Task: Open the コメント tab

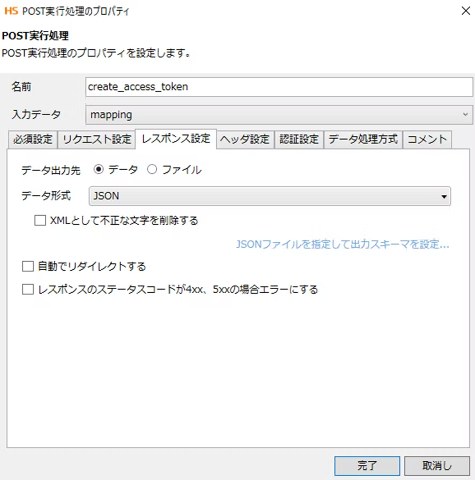Action: pos(427,140)
